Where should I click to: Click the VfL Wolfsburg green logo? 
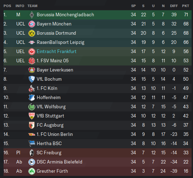[32, 107]
